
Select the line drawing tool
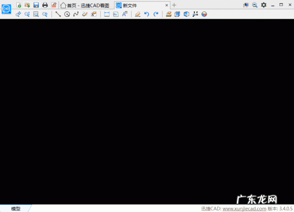click(58, 14)
